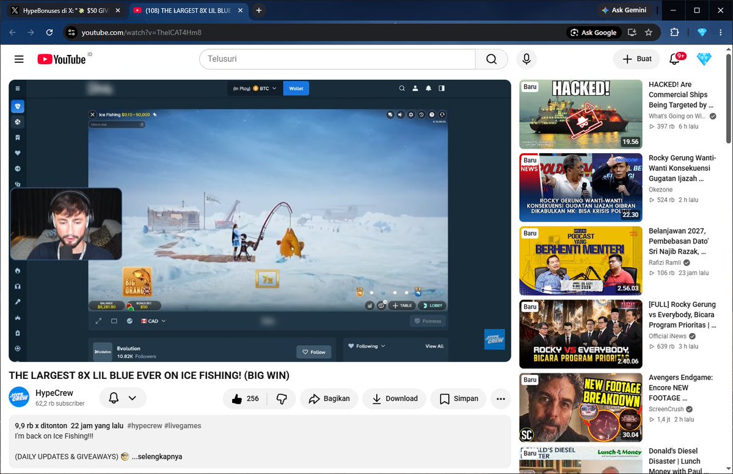This screenshot has width=733, height=474.
Task: Like the video with thumbs up
Action: pyautogui.click(x=245, y=398)
